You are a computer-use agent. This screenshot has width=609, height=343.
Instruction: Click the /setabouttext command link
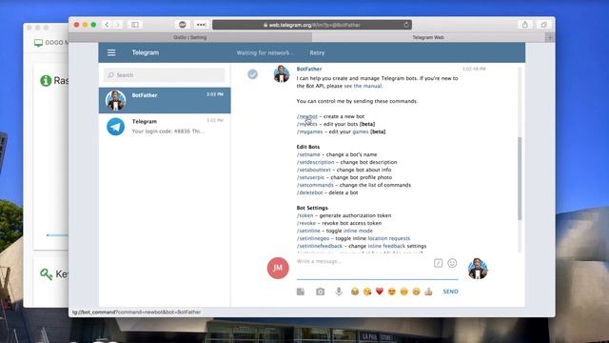click(x=313, y=170)
